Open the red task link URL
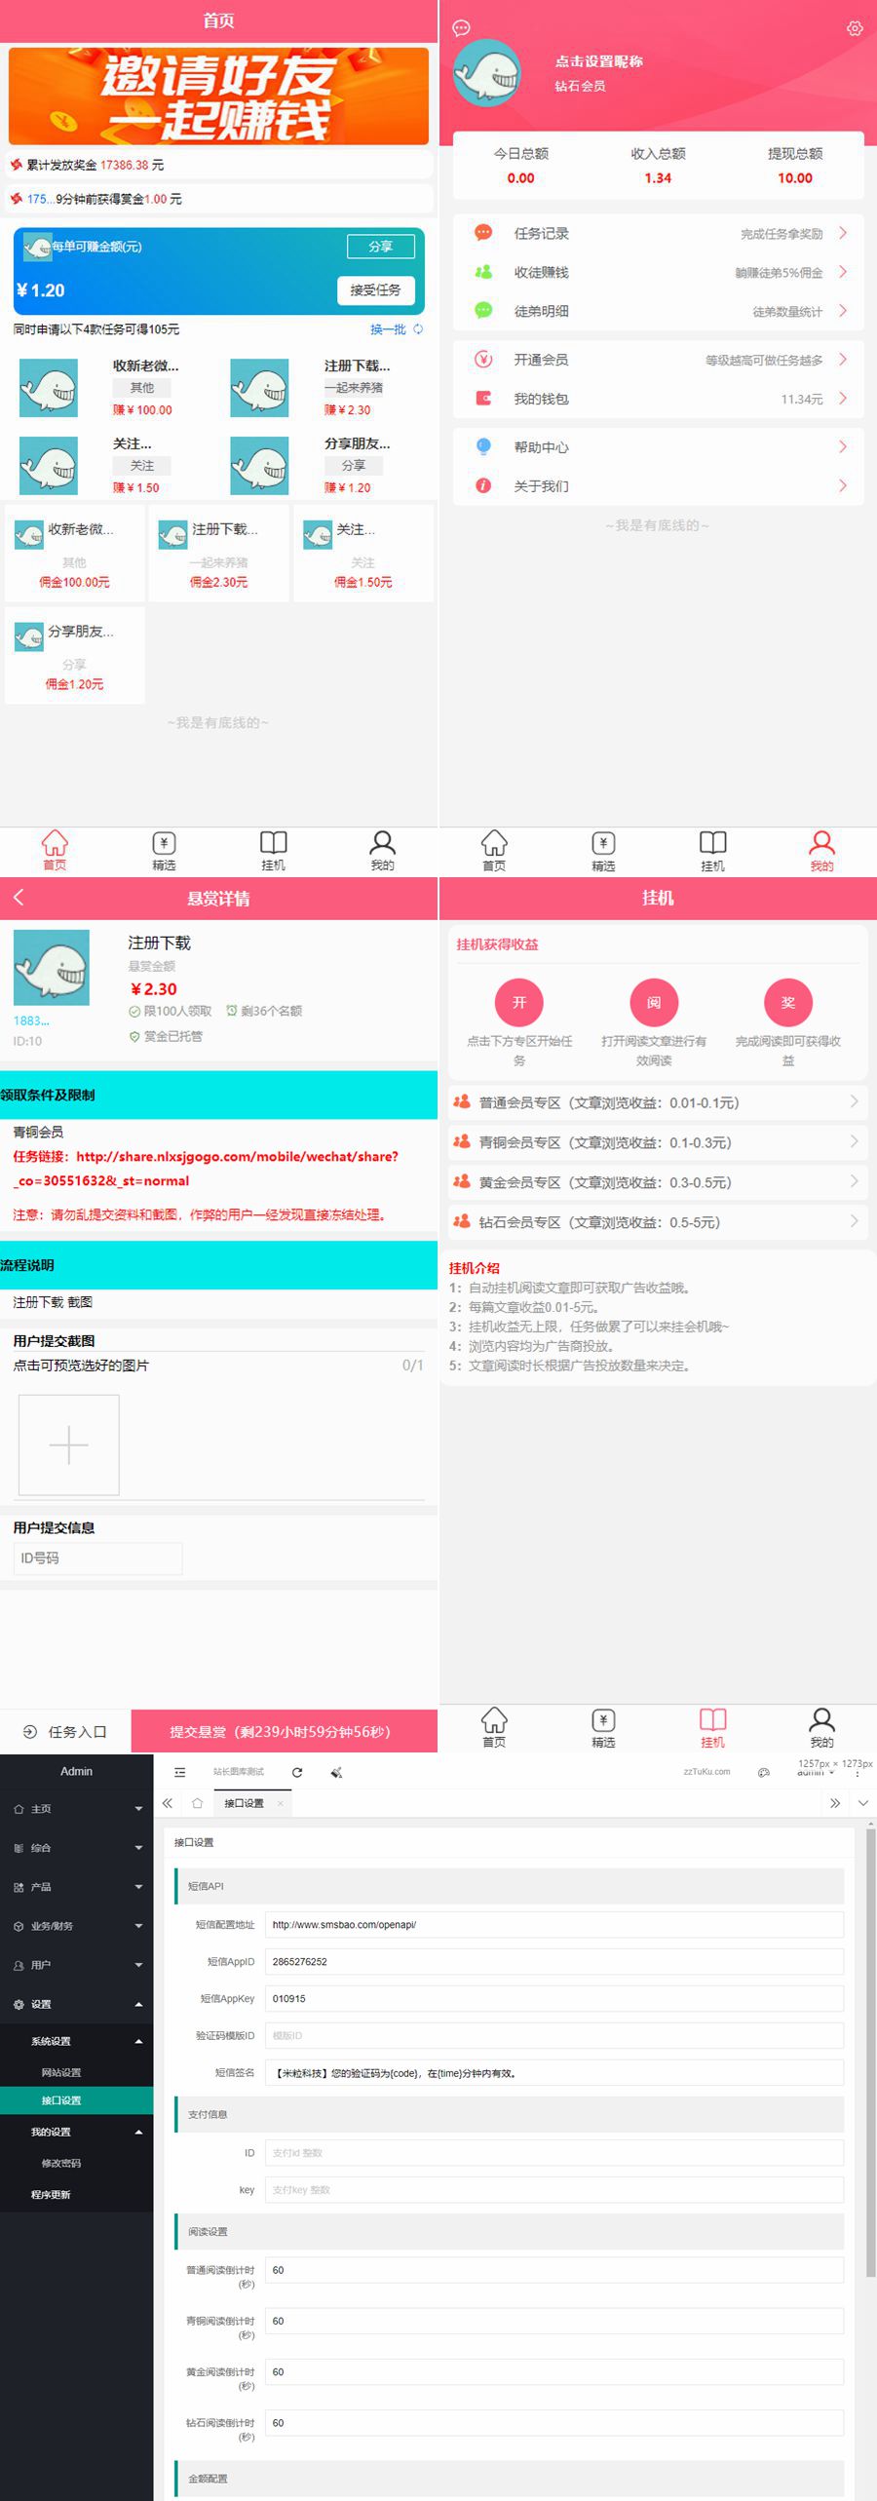Screen dimensions: 877x2501 coord(206,1168)
